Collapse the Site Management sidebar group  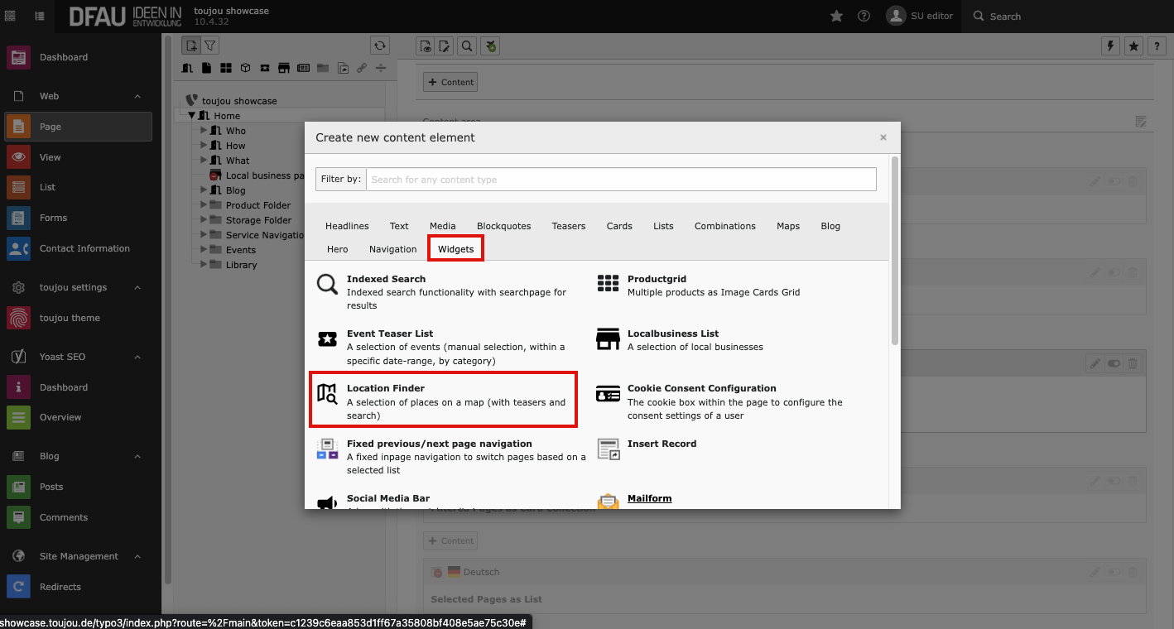click(137, 556)
